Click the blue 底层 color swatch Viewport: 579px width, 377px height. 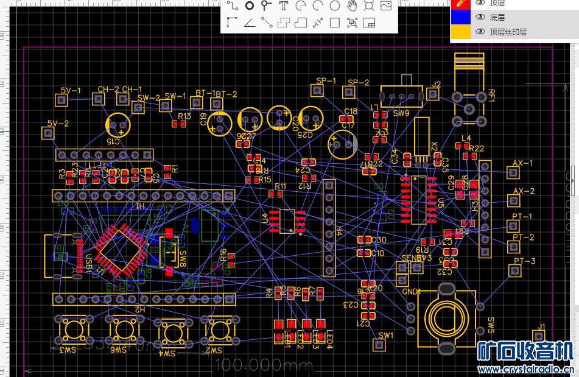(x=461, y=17)
